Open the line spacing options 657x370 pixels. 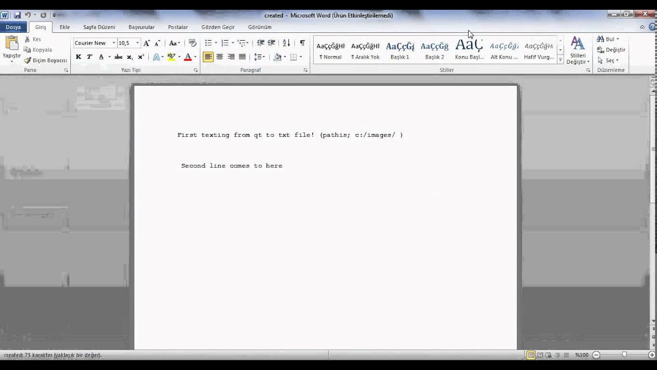(259, 57)
